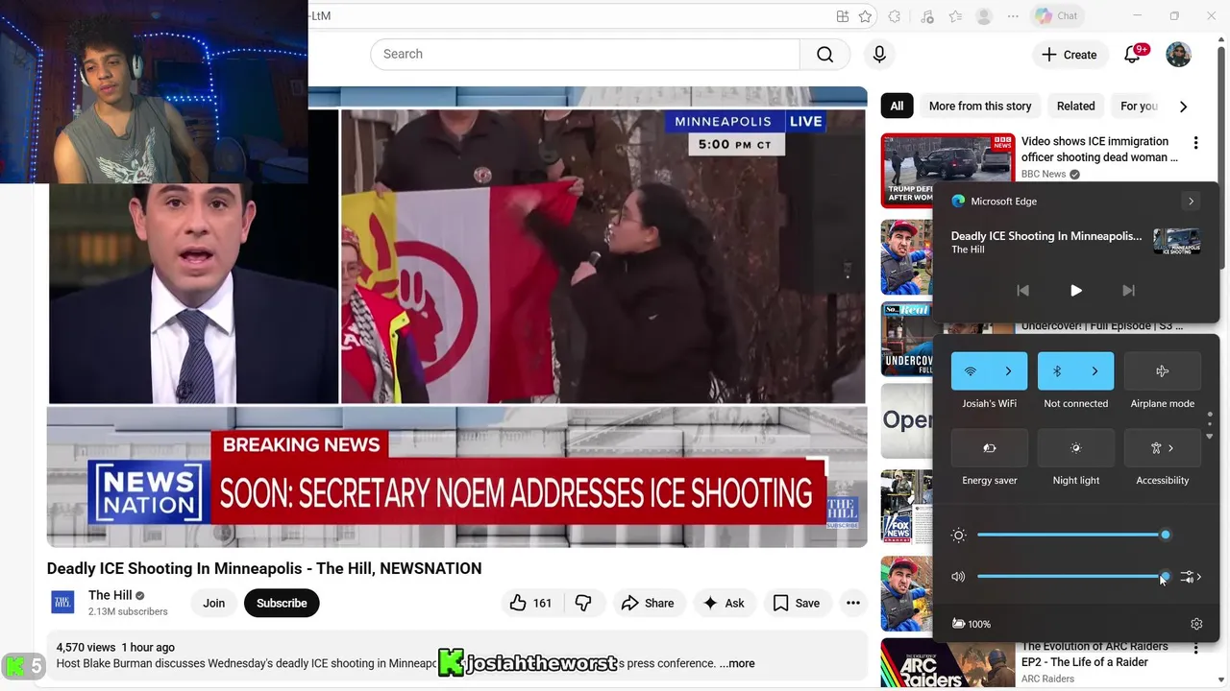Open more actions under the video
Image resolution: width=1230 pixels, height=691 pixels.
point(852,603)
